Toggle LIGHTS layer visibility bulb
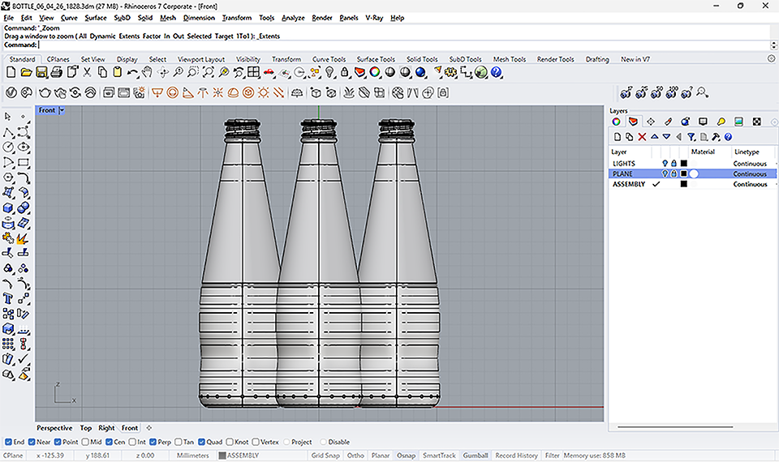Viewport: 779px width, 462px height. pyautogui.click(x=665, y=164)
